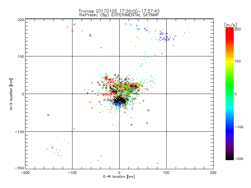Click the x-axis tick label -200
251x188 pixels.
click(x=25, y=173)
